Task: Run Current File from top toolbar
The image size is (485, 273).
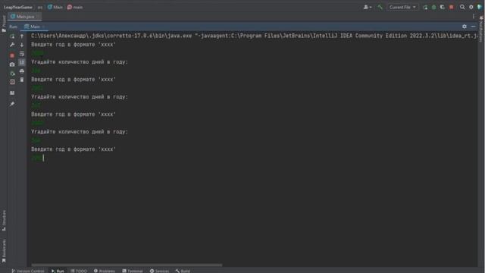Action: (x=425, y=7)
